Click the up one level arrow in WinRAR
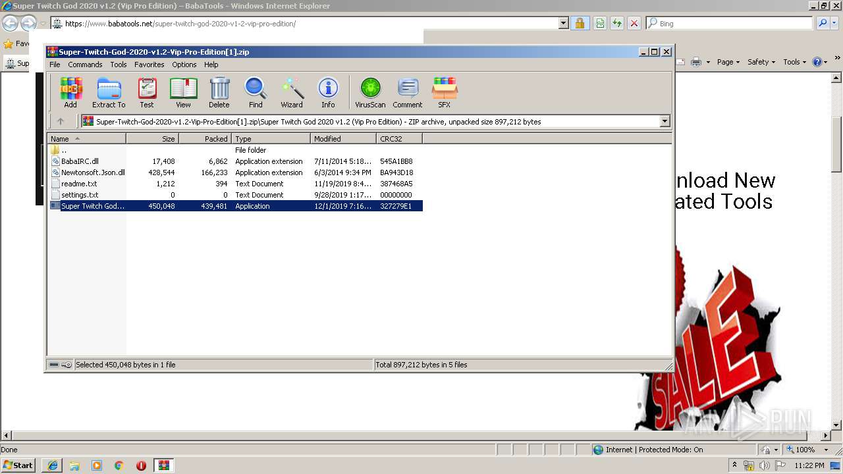843x474 pixels. [x=61, y=121]
